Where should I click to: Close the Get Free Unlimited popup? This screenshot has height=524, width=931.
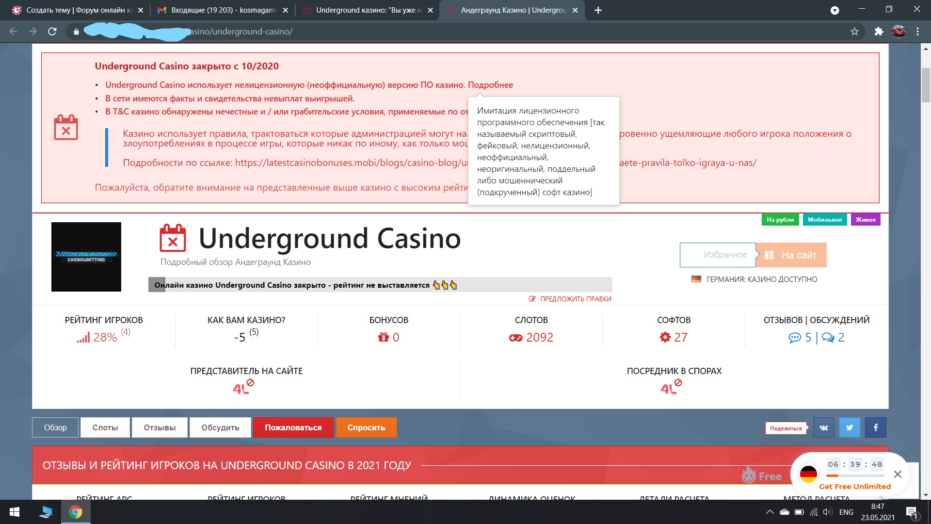[x=898, y=474]
